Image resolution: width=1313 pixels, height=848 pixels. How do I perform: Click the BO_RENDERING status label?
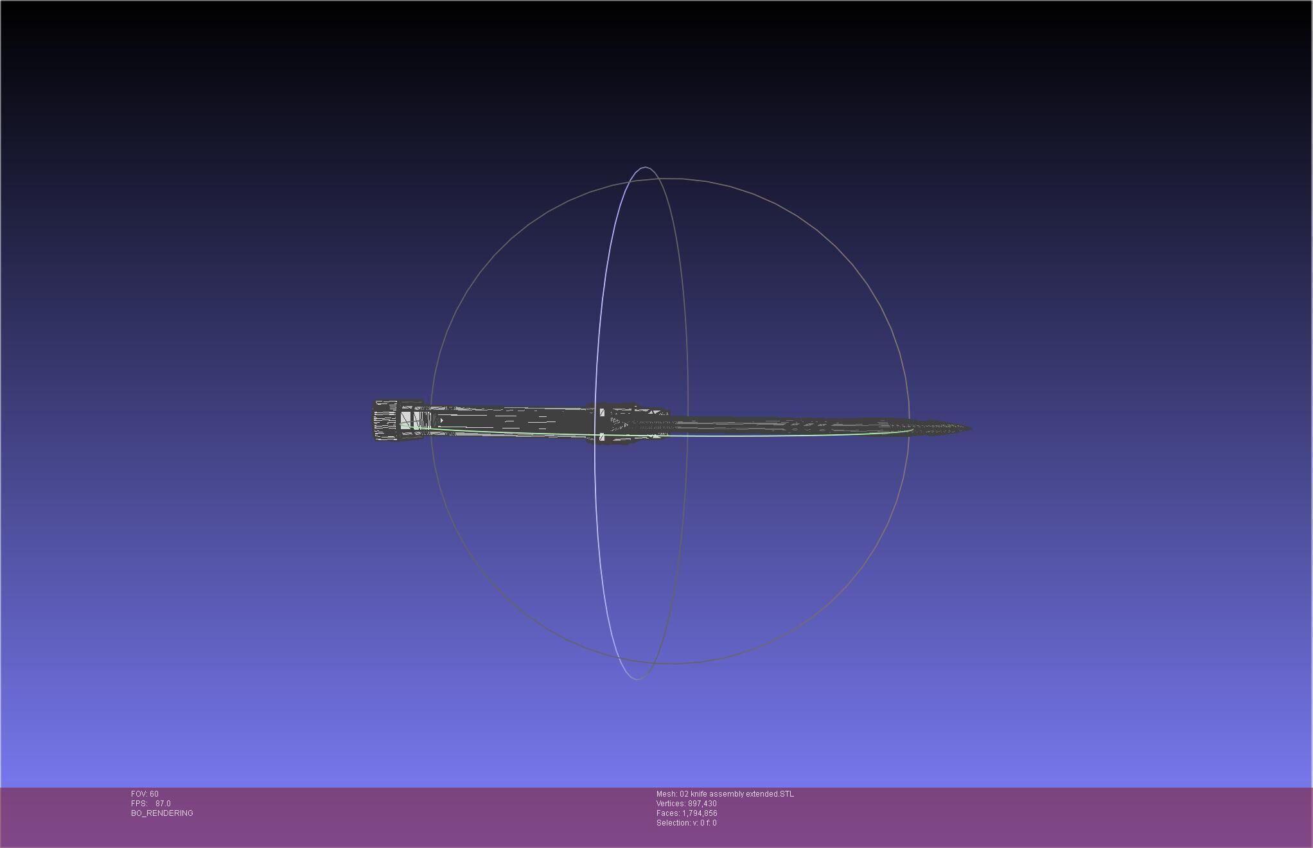162,813
